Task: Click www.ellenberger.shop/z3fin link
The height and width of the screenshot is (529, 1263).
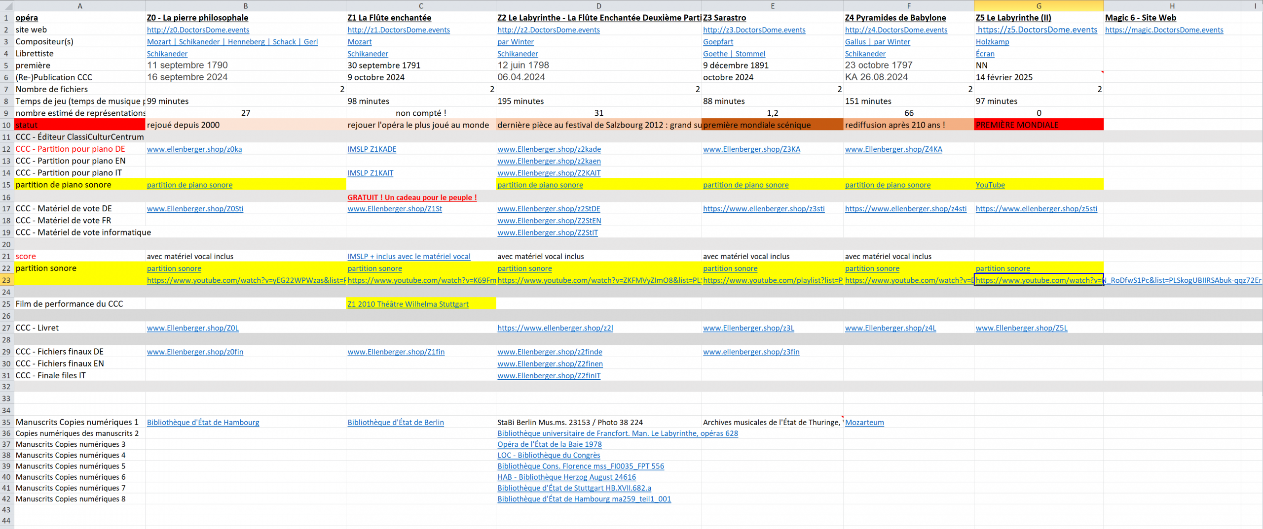Action: 751,352
